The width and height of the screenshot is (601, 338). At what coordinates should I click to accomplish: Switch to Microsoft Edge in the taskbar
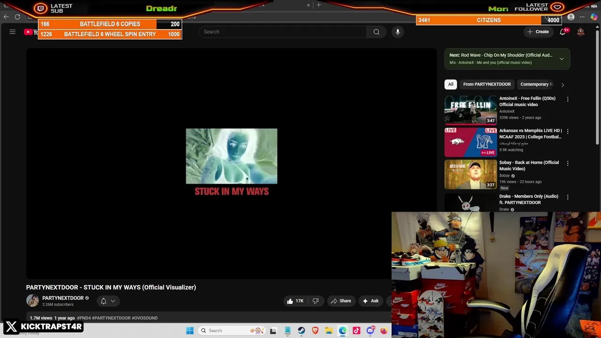click(343, 330)
